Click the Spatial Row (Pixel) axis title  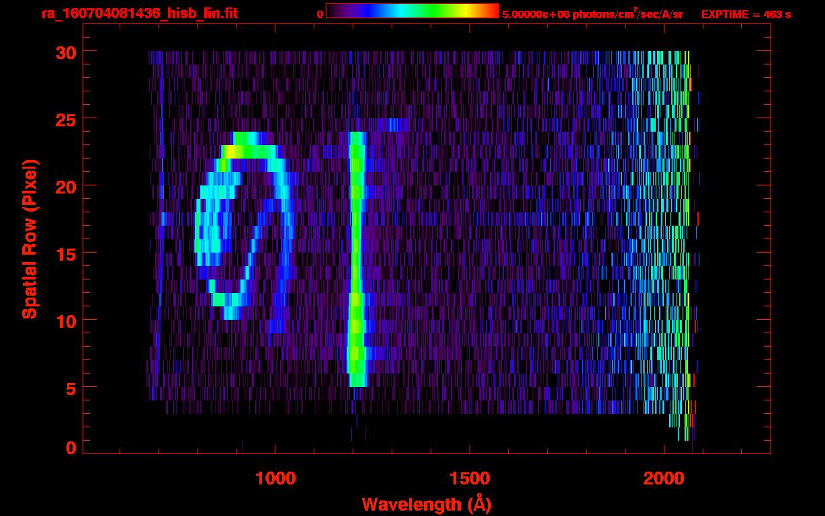point(30,239)
